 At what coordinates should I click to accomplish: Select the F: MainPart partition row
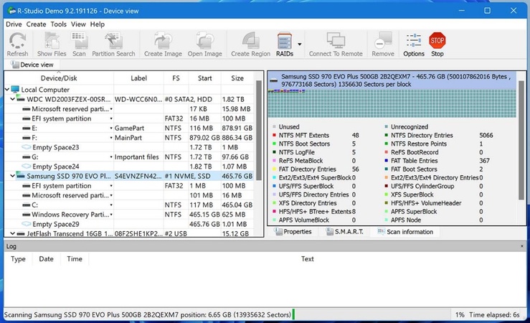[129, 138]
